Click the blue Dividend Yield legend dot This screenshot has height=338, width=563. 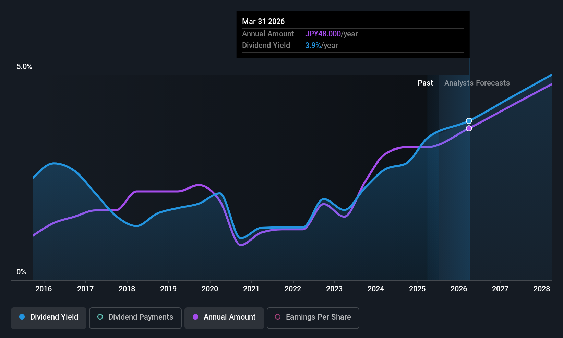point(22,317)
